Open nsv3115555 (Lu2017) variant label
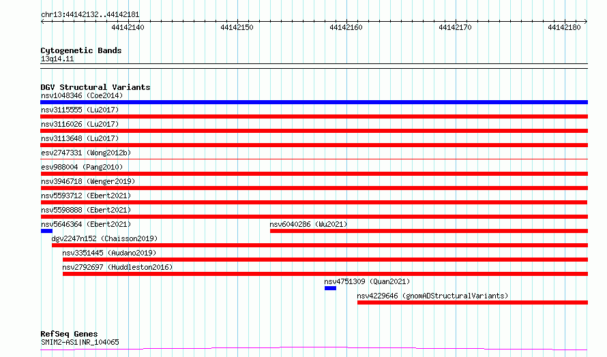 pyautogui.click(x=80, y=110)
